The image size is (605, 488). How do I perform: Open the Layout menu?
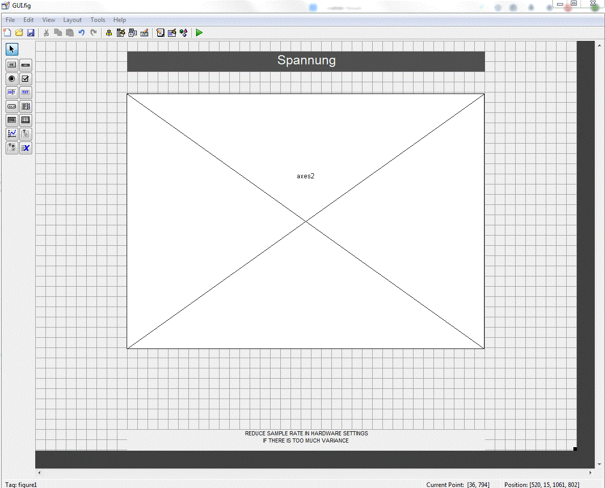tap(72, 20)
